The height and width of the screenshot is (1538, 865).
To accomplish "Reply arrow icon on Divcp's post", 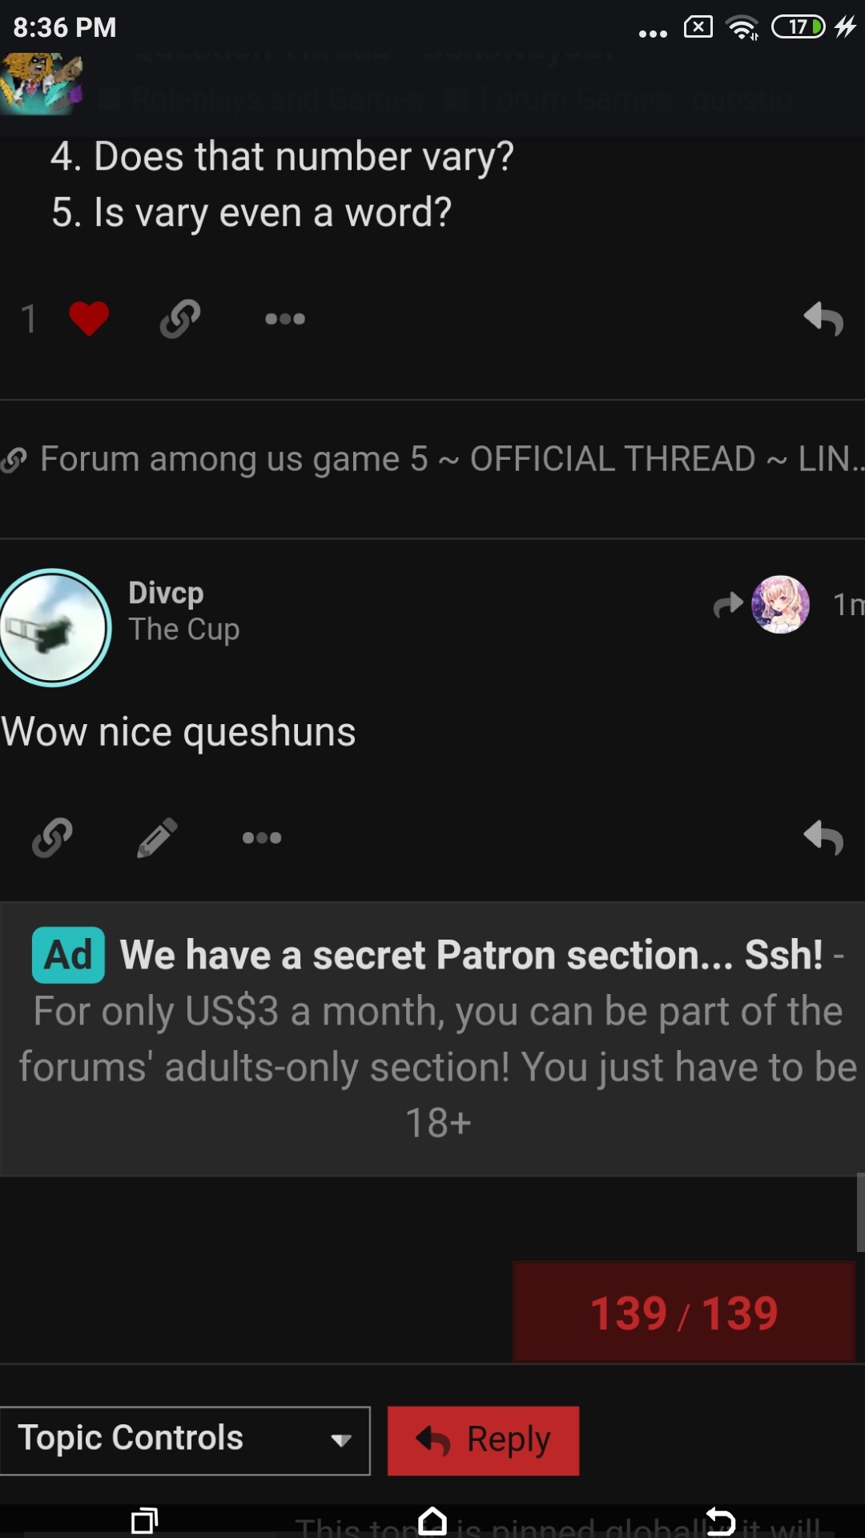I will tap(823, 838).
